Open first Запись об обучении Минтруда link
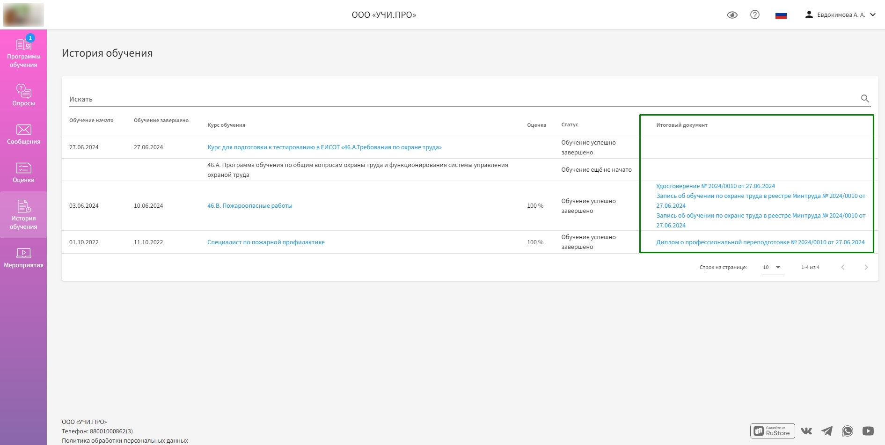 pyautogui.click(x=761, y=201)
